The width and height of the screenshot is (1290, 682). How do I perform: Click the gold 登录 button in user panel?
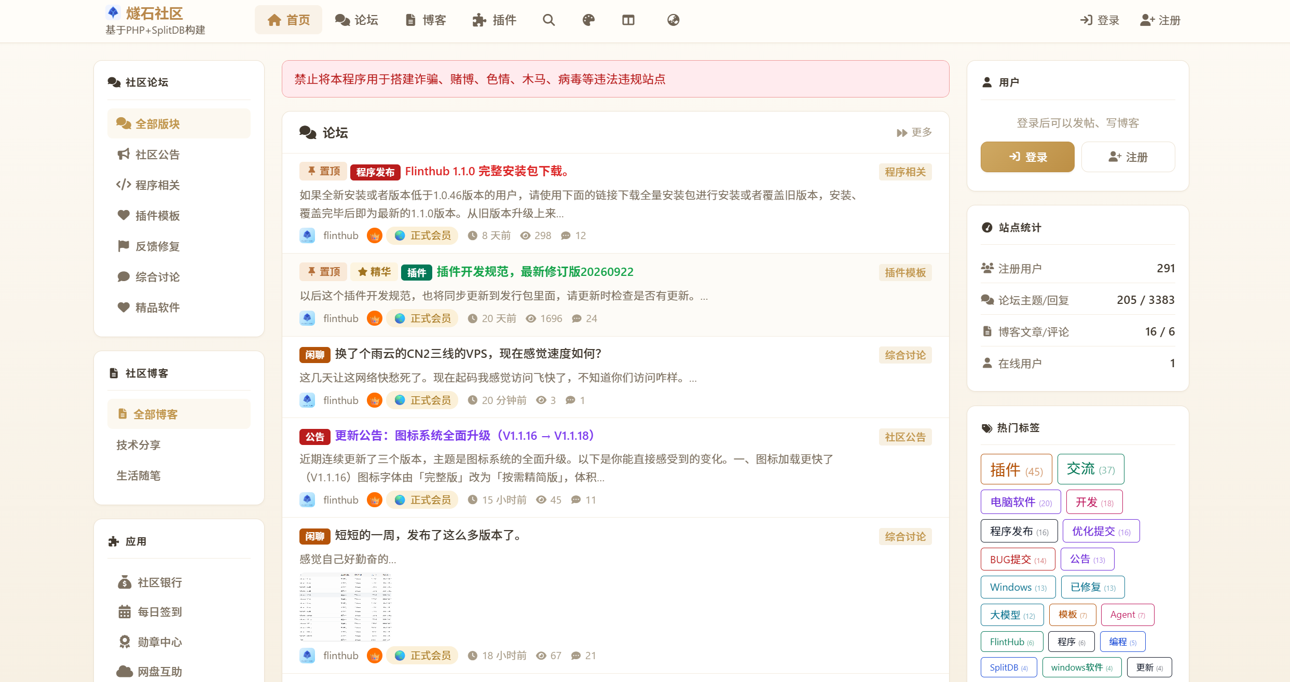[1027, 157]
